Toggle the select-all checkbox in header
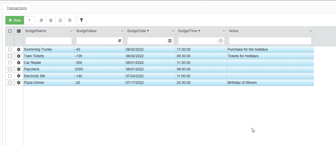The width and height of the screenshot is (336, 146). [10, 31]
